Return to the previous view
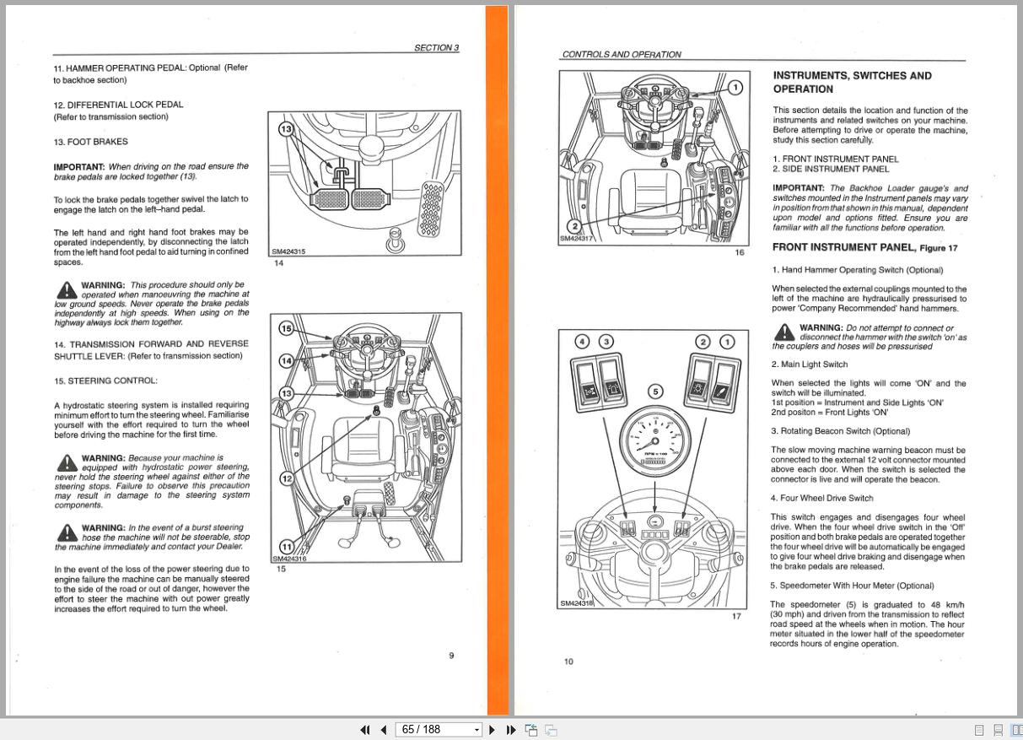Screen dimensions: 1023x740 [530, 729]
